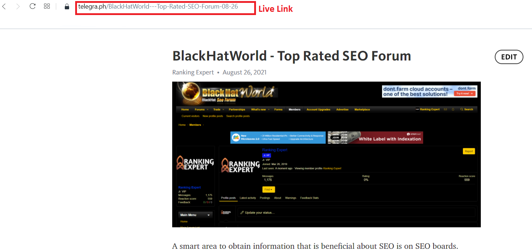
Task: Click the Report button on the profile
Action: pyautogui.click(x=469, y=151)
